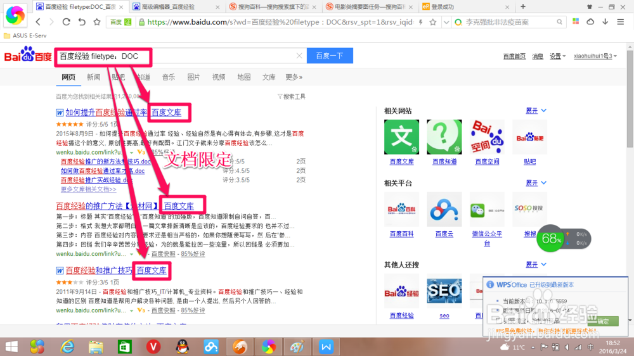Click the Baidu search input field
This screenshot has width=634, height=356.
coord(180,56)
